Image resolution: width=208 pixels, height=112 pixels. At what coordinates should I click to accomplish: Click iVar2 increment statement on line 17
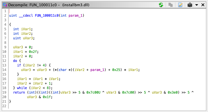pos(35,83)
